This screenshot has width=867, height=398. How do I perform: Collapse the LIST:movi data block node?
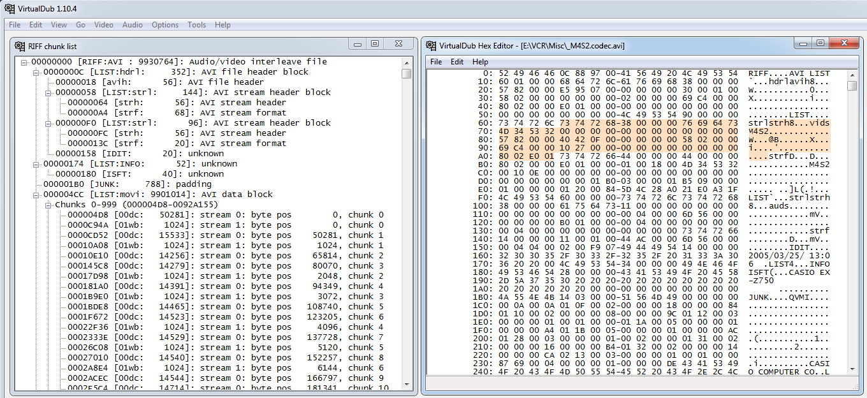36,195
